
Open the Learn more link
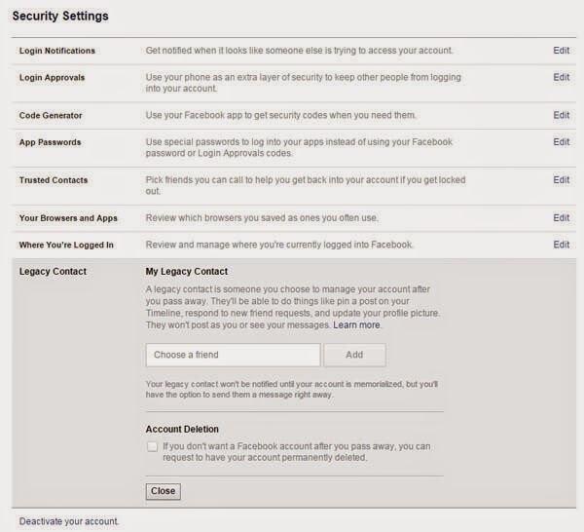click(x=357, y=324)
